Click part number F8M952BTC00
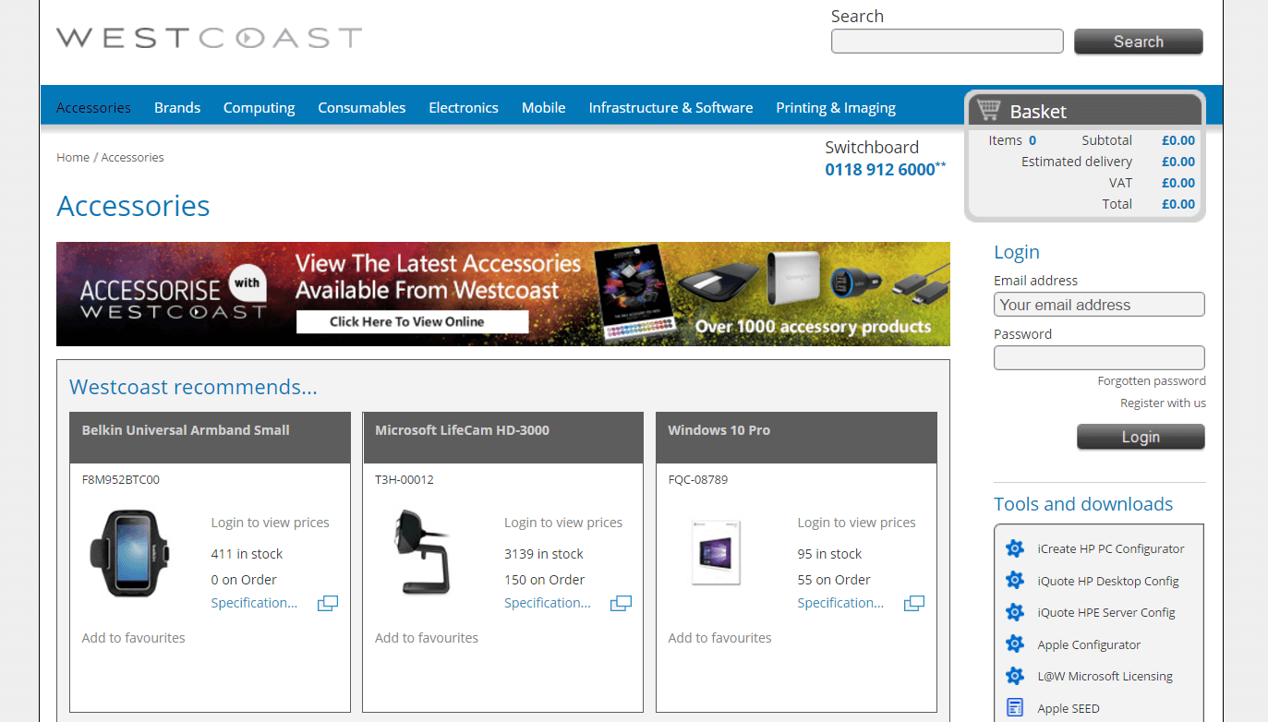Viewport: 1268px width, 722px height. tap(120, 480)
